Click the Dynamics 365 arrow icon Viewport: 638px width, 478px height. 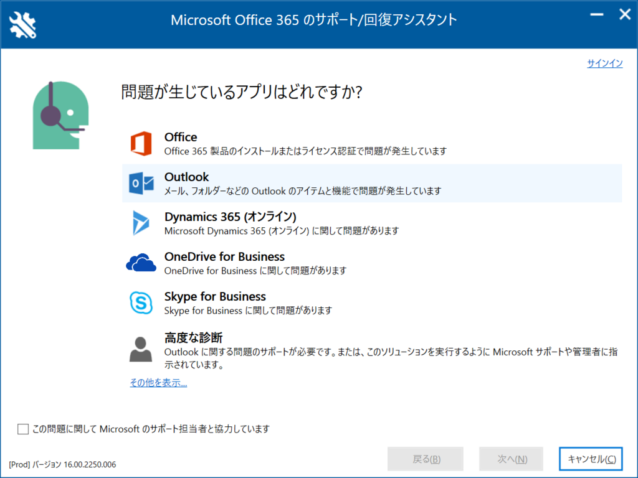[141, 223]
